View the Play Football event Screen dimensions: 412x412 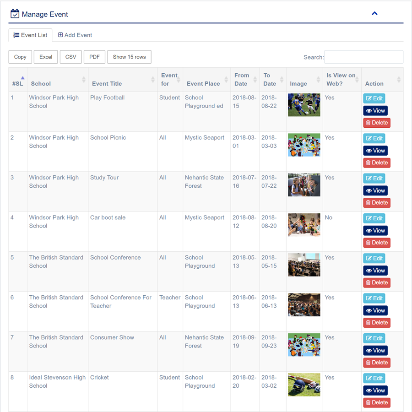click(375, 111)
